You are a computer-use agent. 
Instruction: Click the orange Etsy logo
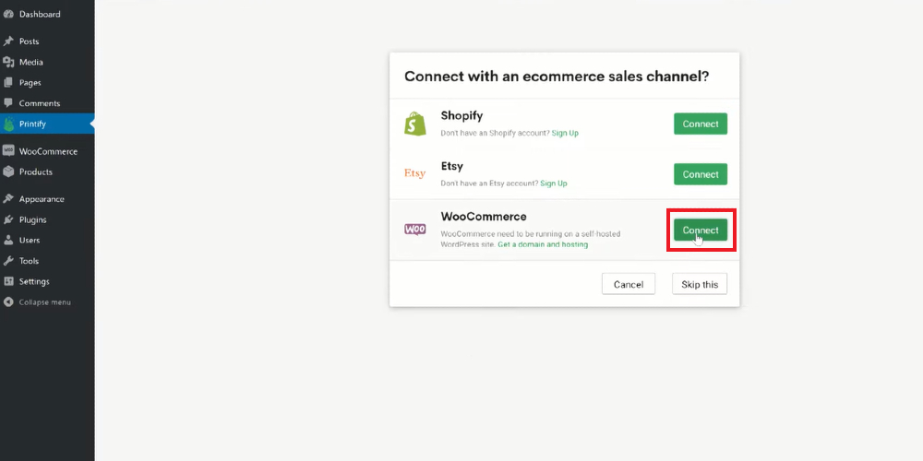415,173
